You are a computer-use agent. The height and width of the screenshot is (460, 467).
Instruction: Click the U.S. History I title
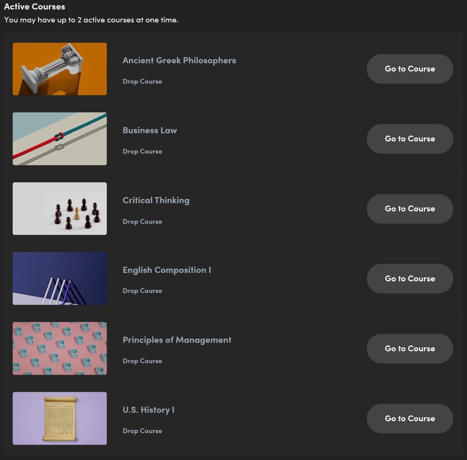coord(148,410)
